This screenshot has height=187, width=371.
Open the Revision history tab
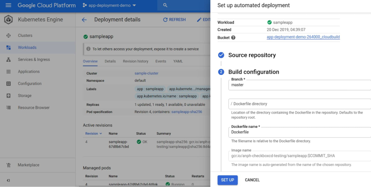136,61
